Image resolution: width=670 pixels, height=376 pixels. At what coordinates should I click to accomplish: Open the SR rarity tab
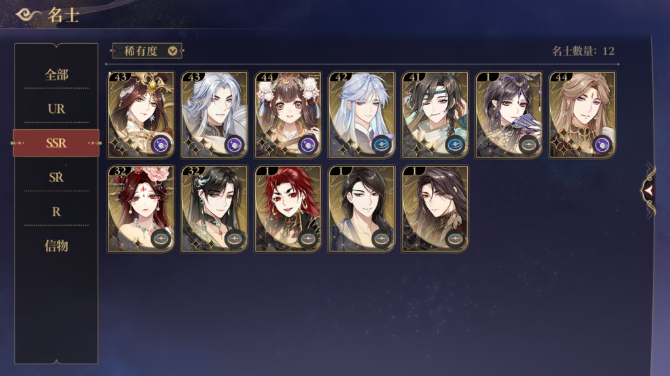(56, 178)
